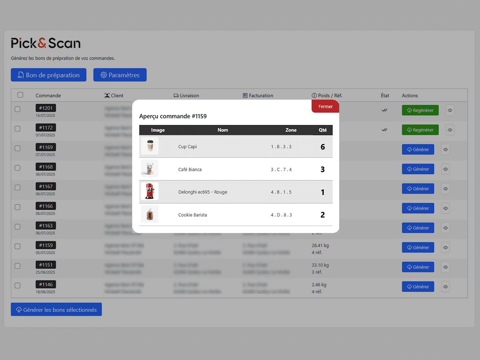The width and height of the screenshot is (480, 360).
Task: Click Générer les bons sélectionnés
Action: coord(56,310)
